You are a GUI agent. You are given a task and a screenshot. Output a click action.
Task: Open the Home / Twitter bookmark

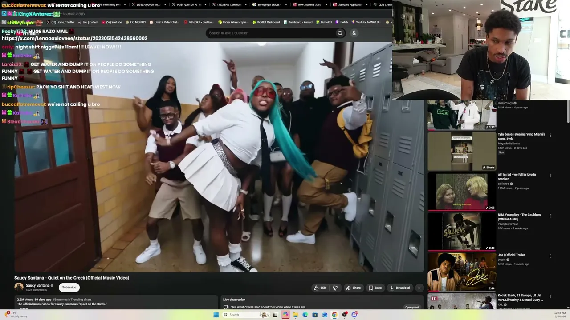[x=61, y=22]
